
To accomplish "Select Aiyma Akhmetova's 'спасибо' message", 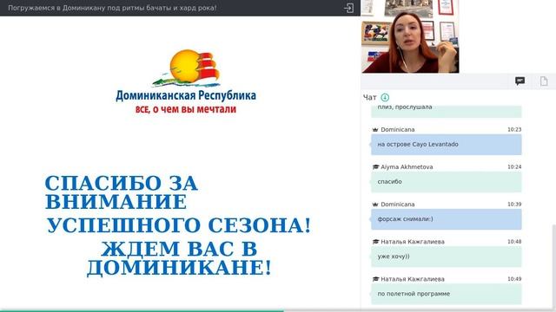I will click(446, 182).
